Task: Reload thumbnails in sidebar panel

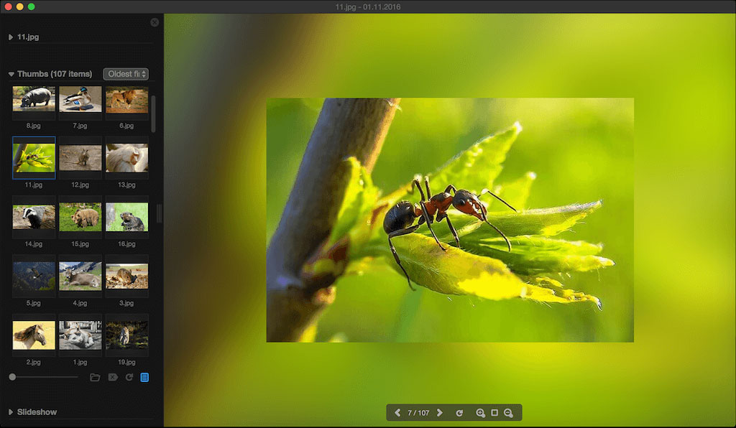Action: click(129, 377)
